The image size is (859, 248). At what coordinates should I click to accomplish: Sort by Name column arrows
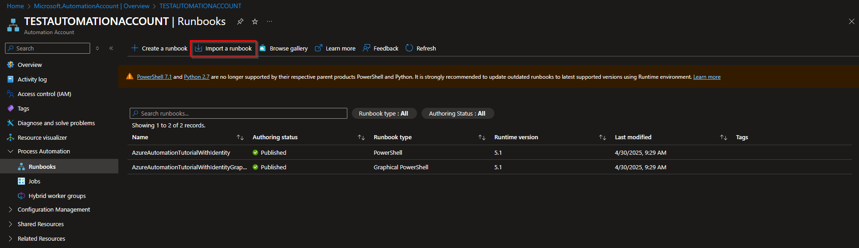[x=240, y=137]
